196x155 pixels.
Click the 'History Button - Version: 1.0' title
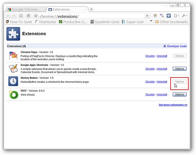[x=37, y=78]
